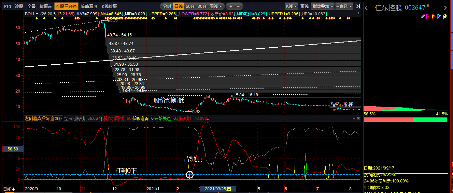Screen dimensions: 453x193
Task: Click the 平均成本:8.33 line
Action: (377, 188)
